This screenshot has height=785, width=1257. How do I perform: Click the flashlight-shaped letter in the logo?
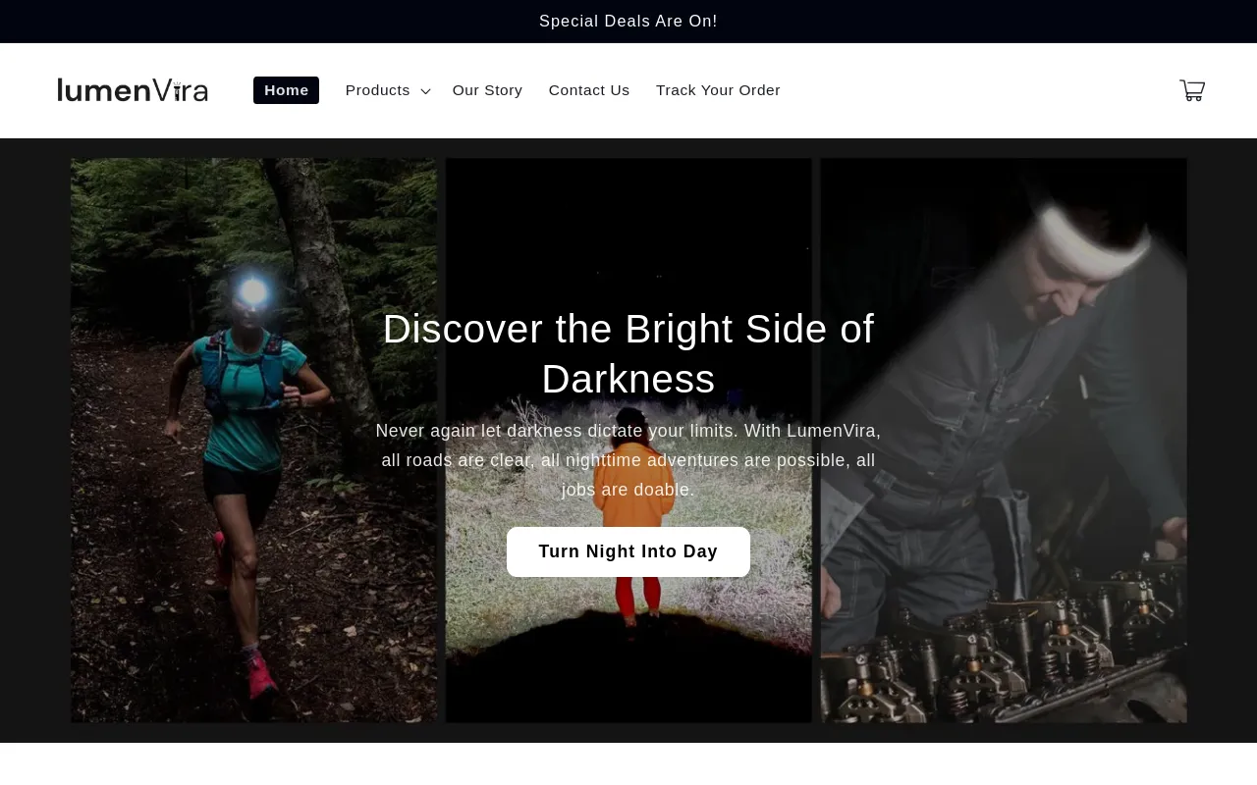(x=177, y=91)
